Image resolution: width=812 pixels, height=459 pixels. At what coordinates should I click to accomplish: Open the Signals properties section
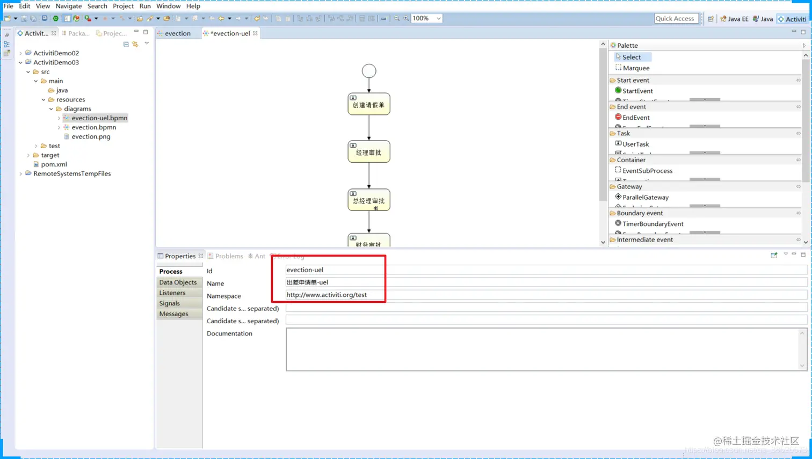pyautogui.click(x=178, y=303)
